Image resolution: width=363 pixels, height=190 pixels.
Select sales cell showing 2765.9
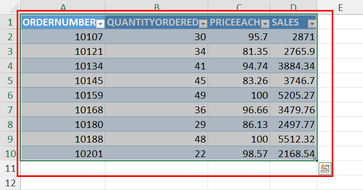(x=293, y=51)
